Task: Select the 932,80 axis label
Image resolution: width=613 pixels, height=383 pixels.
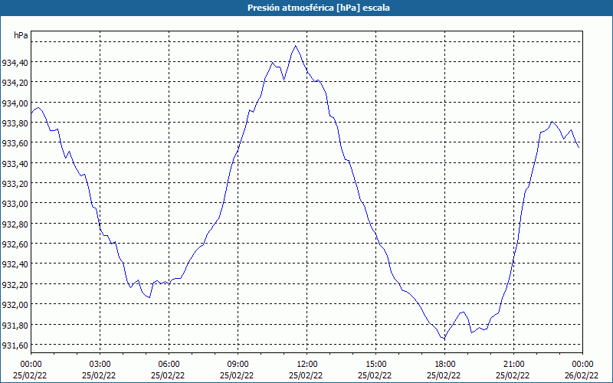Action: 15,224
